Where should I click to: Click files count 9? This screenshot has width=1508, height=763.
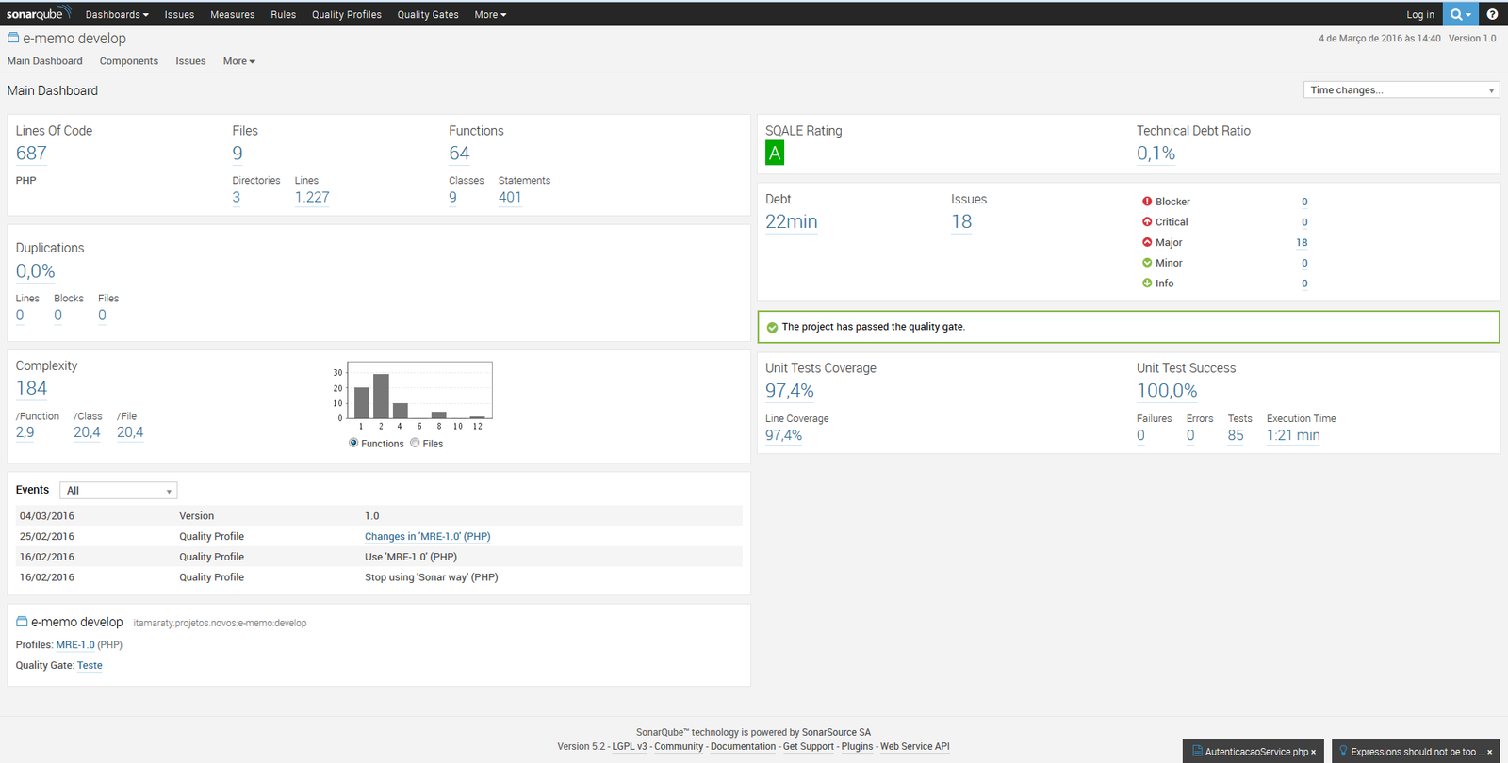coord(238,153)
